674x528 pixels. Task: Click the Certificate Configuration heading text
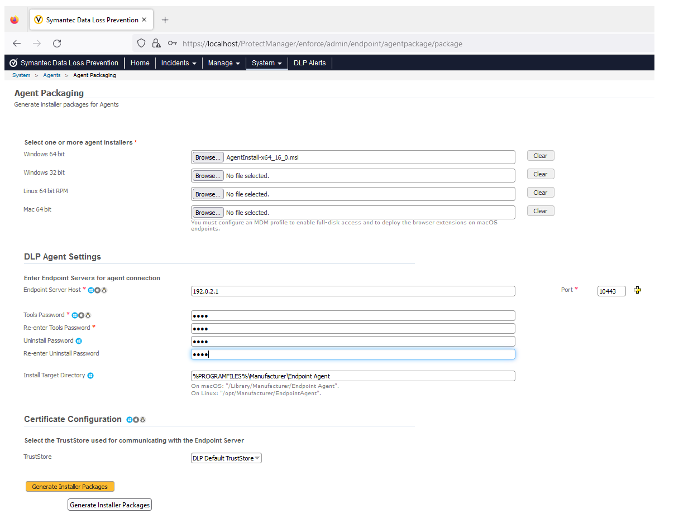click(73, 419)
